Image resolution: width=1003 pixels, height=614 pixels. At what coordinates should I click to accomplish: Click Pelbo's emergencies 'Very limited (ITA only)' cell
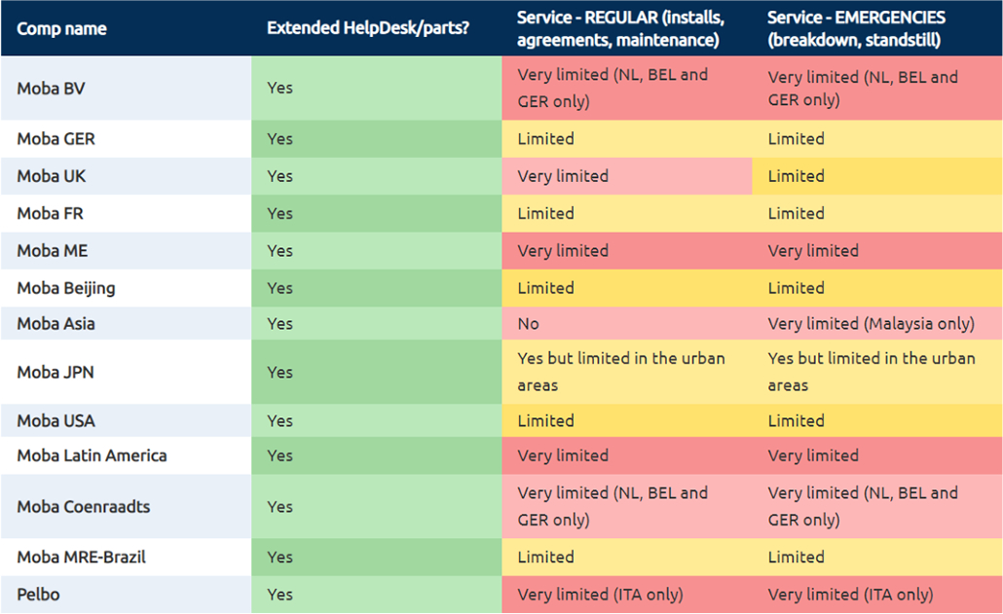850,595
